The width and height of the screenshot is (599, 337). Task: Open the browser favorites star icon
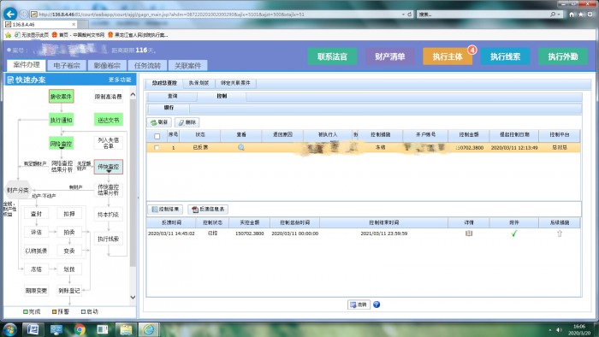(581, 15)
